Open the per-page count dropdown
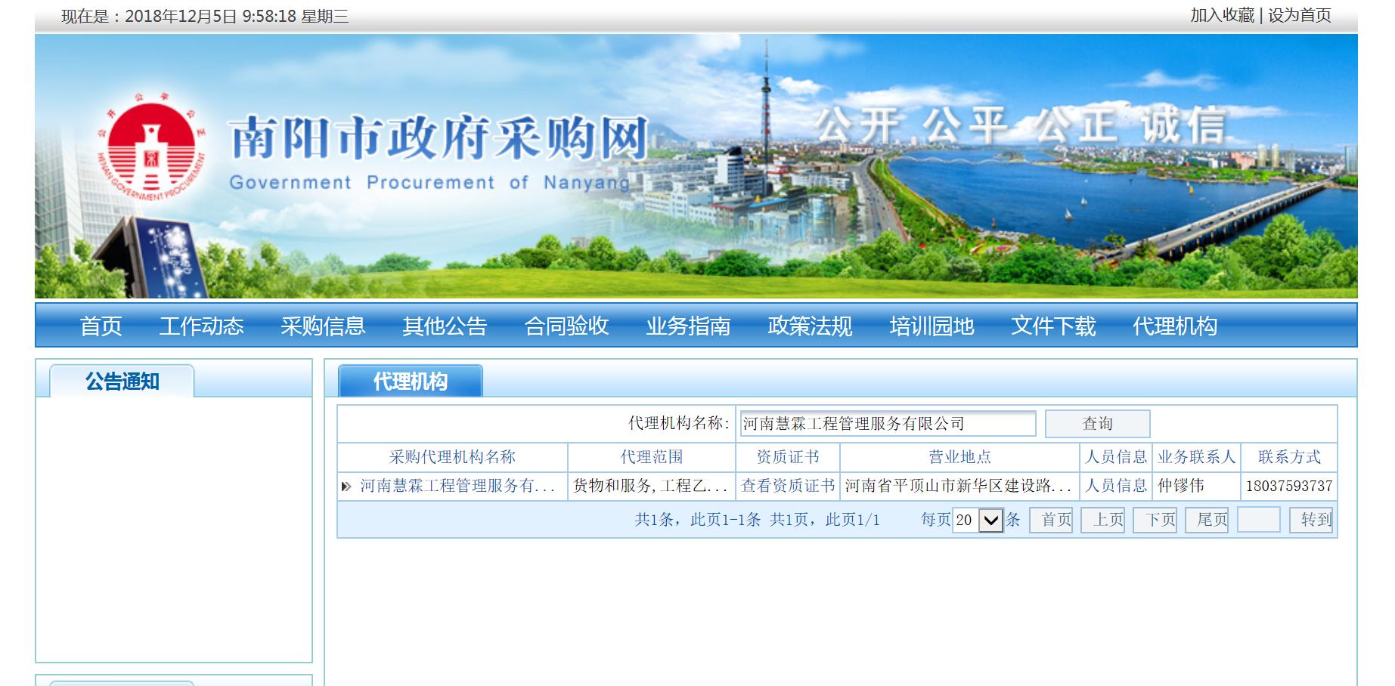The height and width of the screenshot is (686, 1395). pyautogui.click(x=990, y=520)
